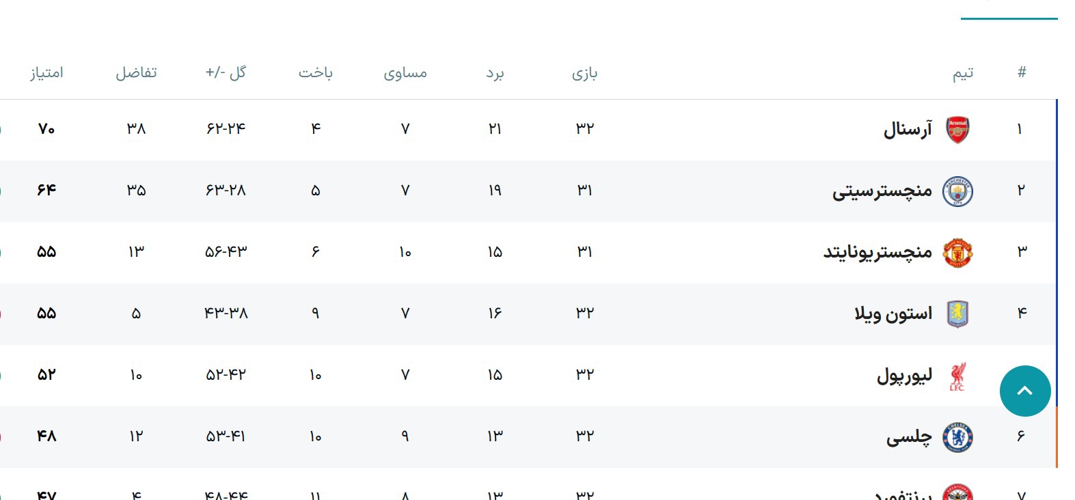The height and width of the screenshot is (500, 1075).
Task: Click the Chelsea club crest icon
Action: pyautogui.click(x=957, y=437)
